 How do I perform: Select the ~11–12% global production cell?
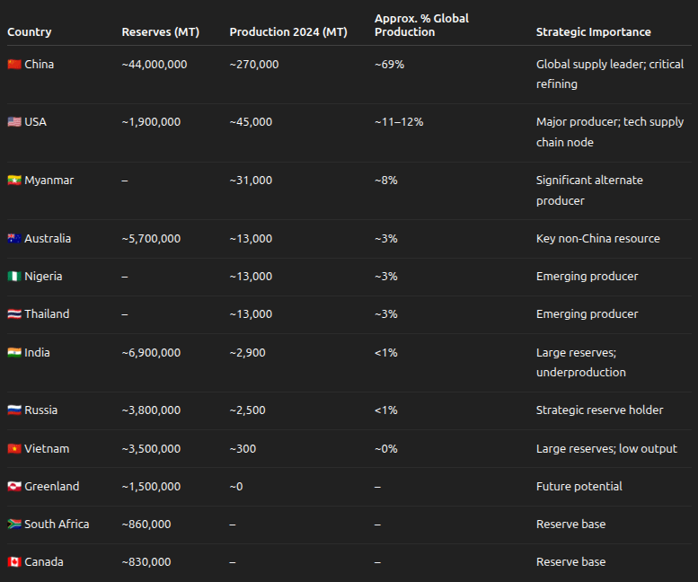point(399,122)
